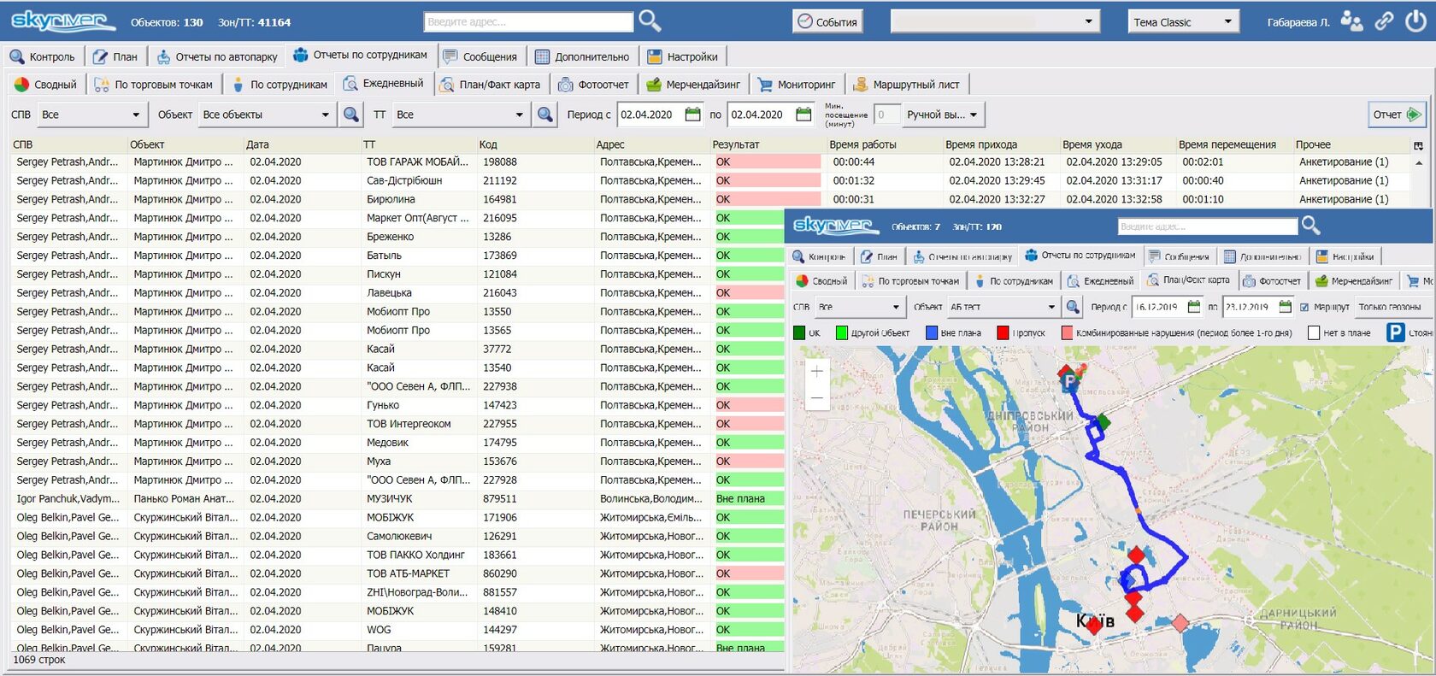Image resolution: width=1436 pixels, height=676 pixels.
Task: Click search icon next to ТТ dropdown
Action: pyautogui.click(x=545, y=115)
